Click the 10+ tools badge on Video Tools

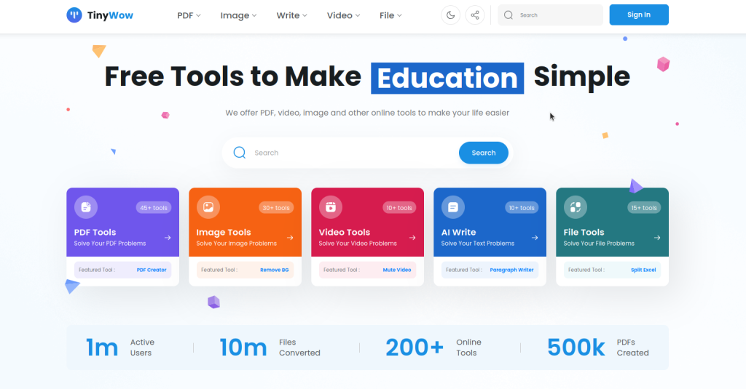[399, 207]
